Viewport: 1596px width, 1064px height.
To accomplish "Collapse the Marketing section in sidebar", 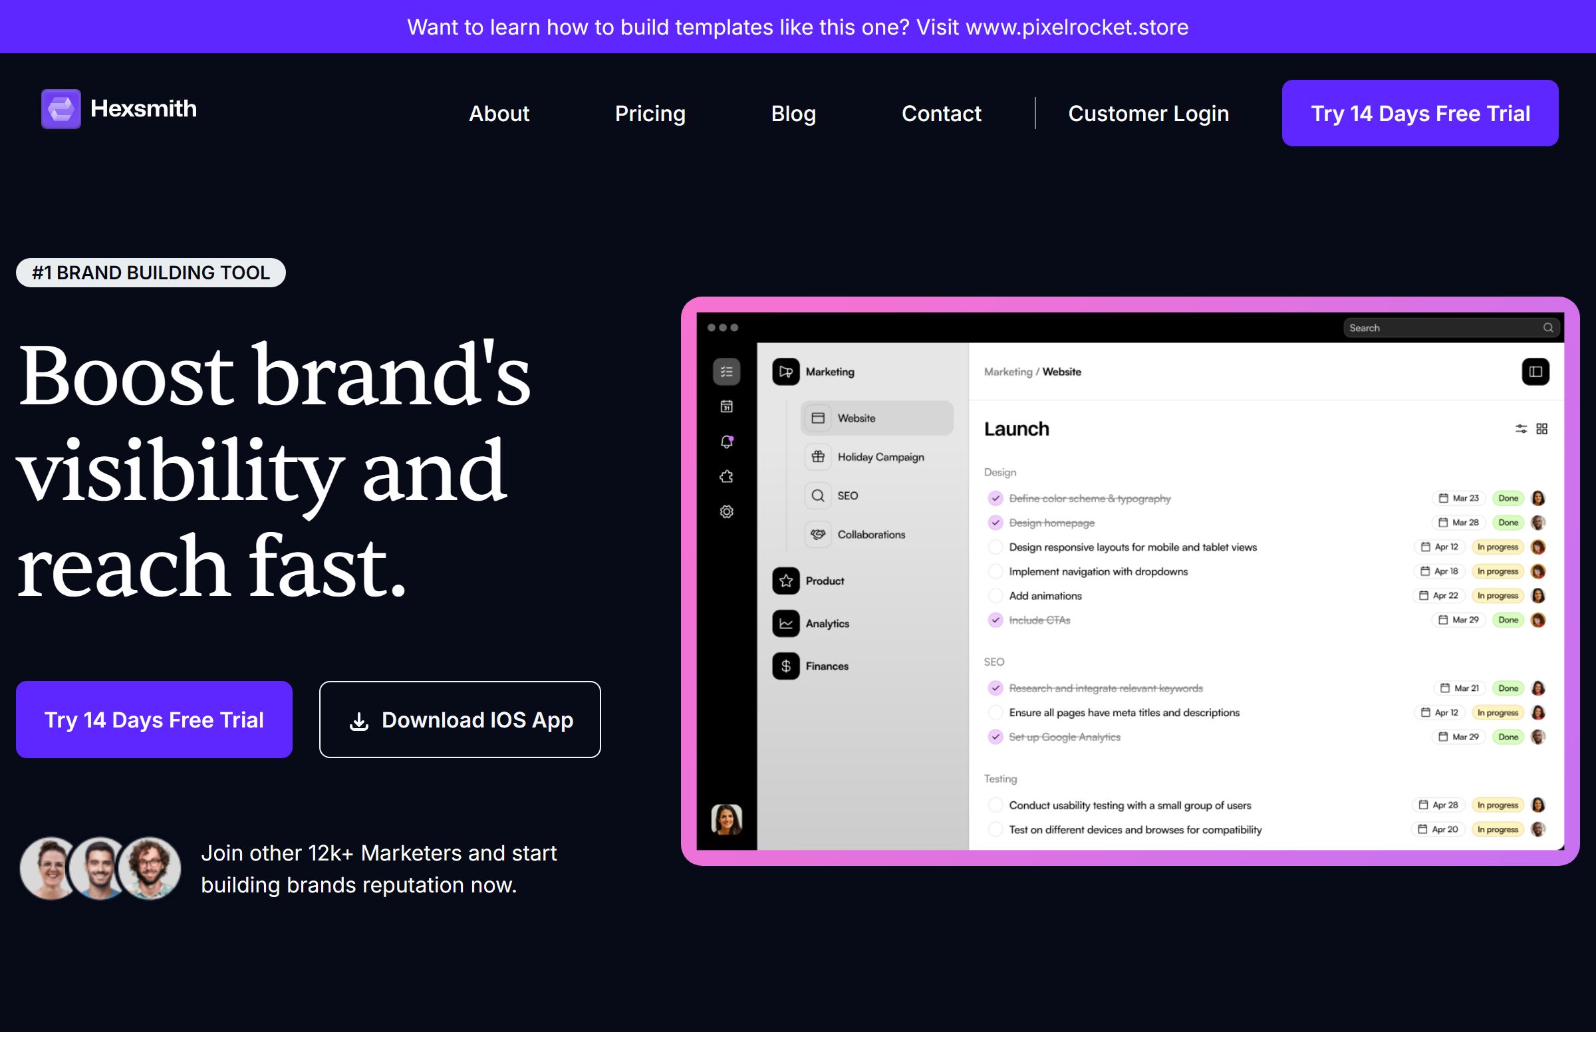I will [829, 372].
